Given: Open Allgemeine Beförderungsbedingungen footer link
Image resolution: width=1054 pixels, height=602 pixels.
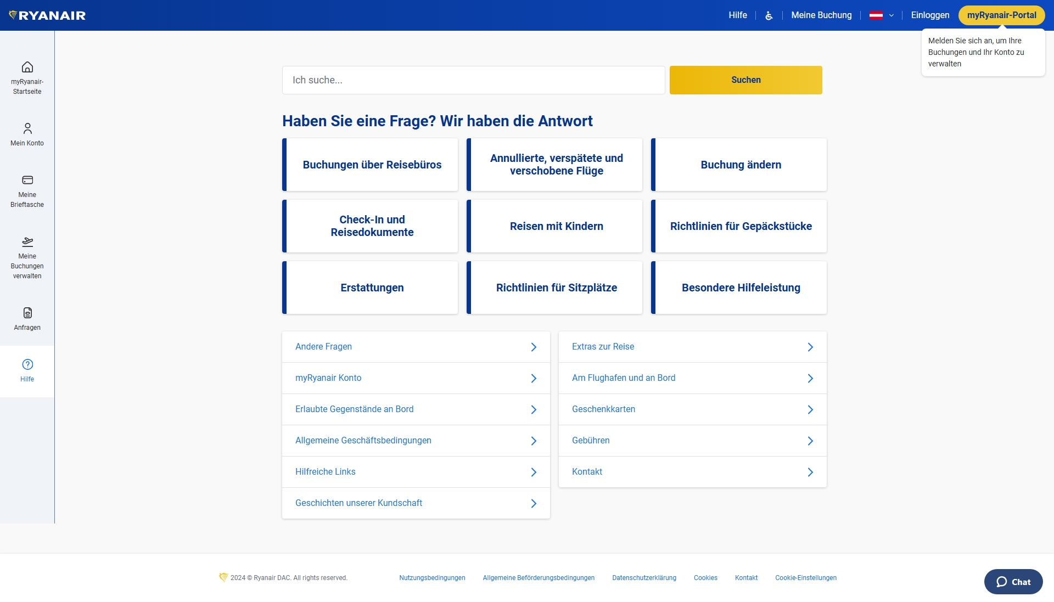Looking at the screenshot, I should [x=539, y=578].
